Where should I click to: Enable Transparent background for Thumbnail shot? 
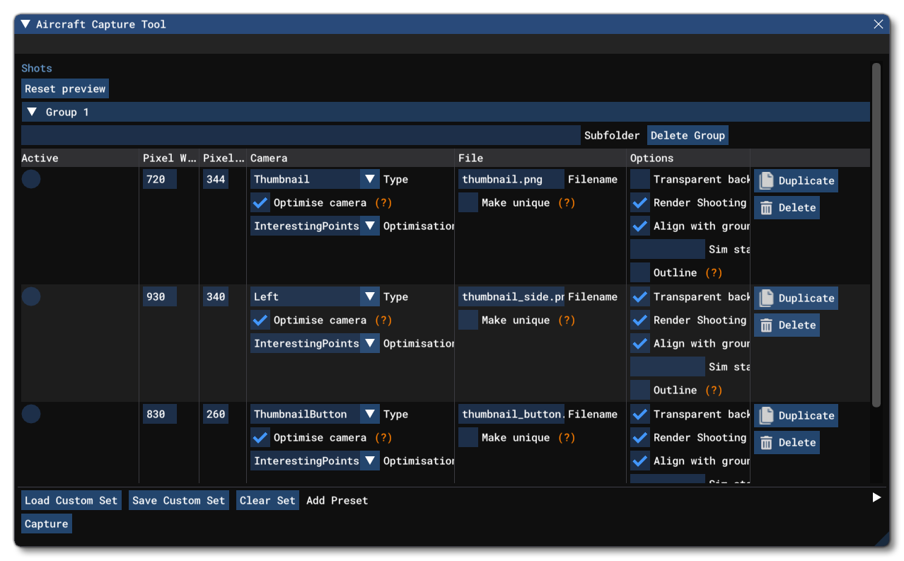pyautogui.click(x=640, y=180)
